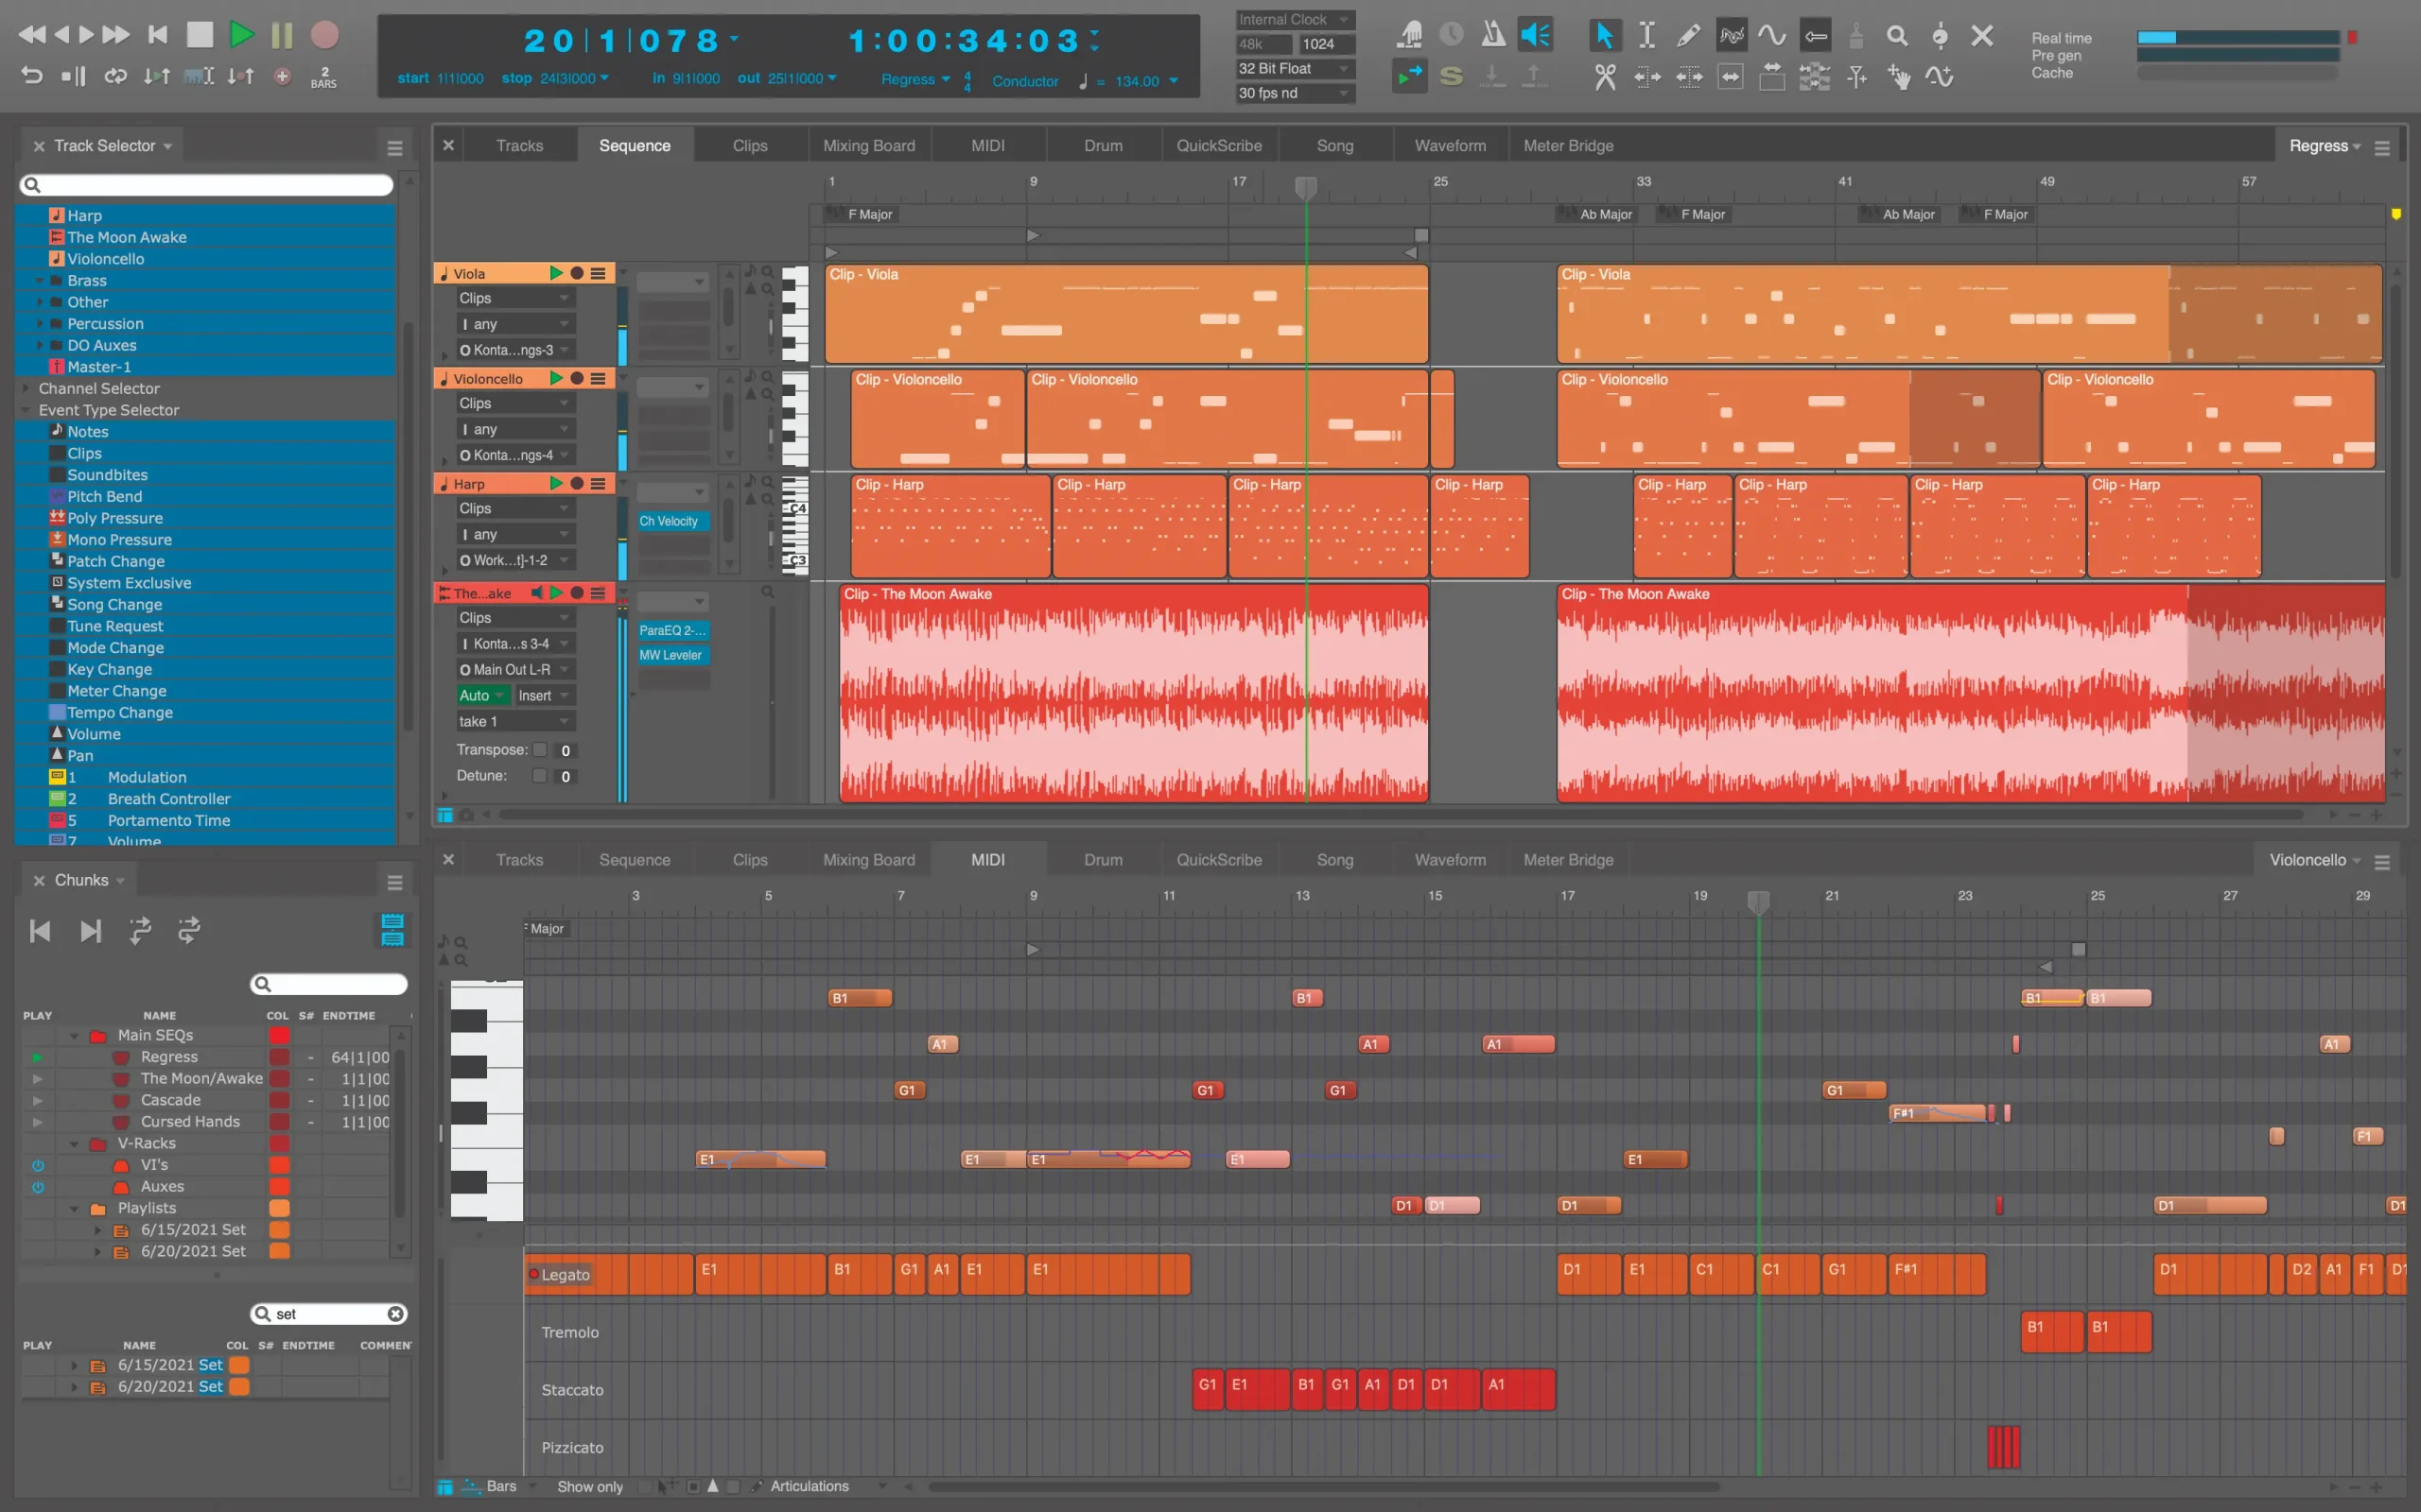
Task: Toggle play-enable on the Violoncello track
Action: point(556,378)
